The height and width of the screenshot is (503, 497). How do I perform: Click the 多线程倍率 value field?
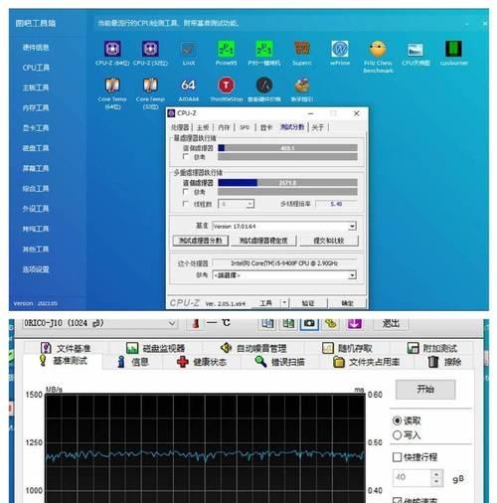coord(336,204)
